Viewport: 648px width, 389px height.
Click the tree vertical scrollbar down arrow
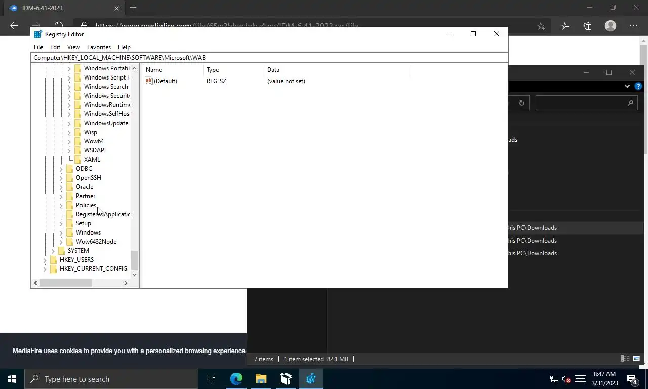[x=134, y=274]
